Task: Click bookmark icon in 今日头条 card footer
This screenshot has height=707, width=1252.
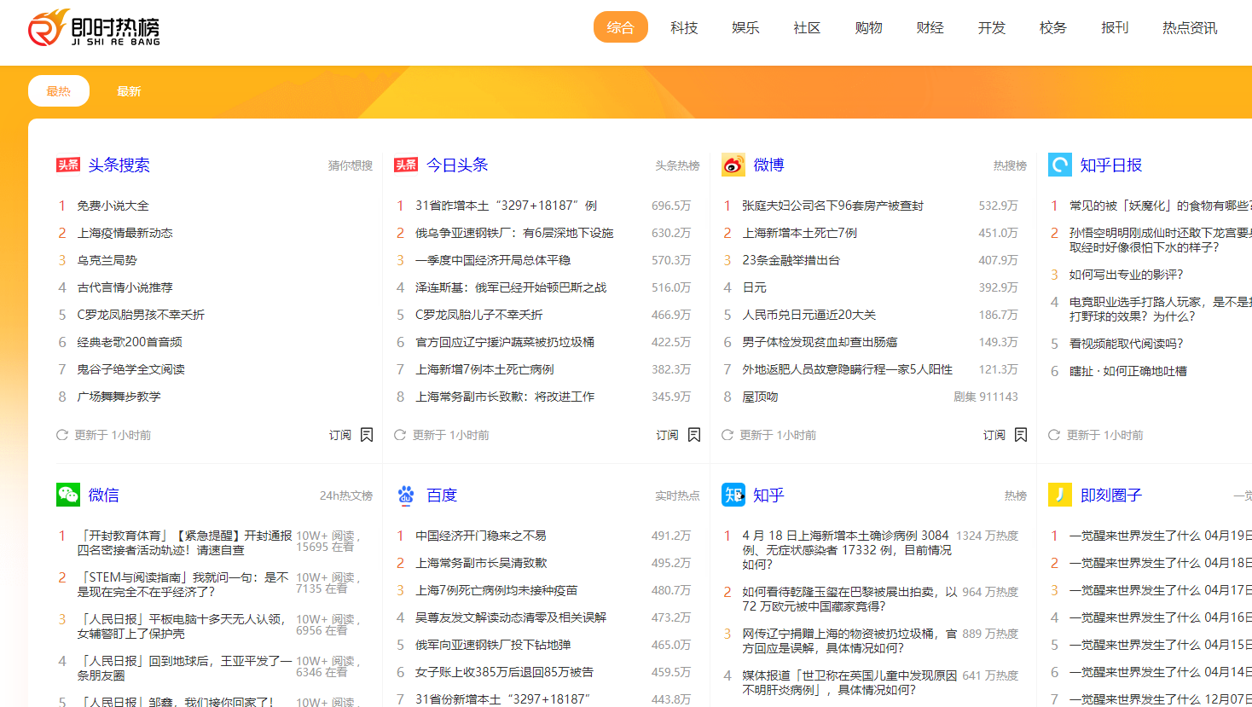Action: pyautogui.click(x=694, y=435)
